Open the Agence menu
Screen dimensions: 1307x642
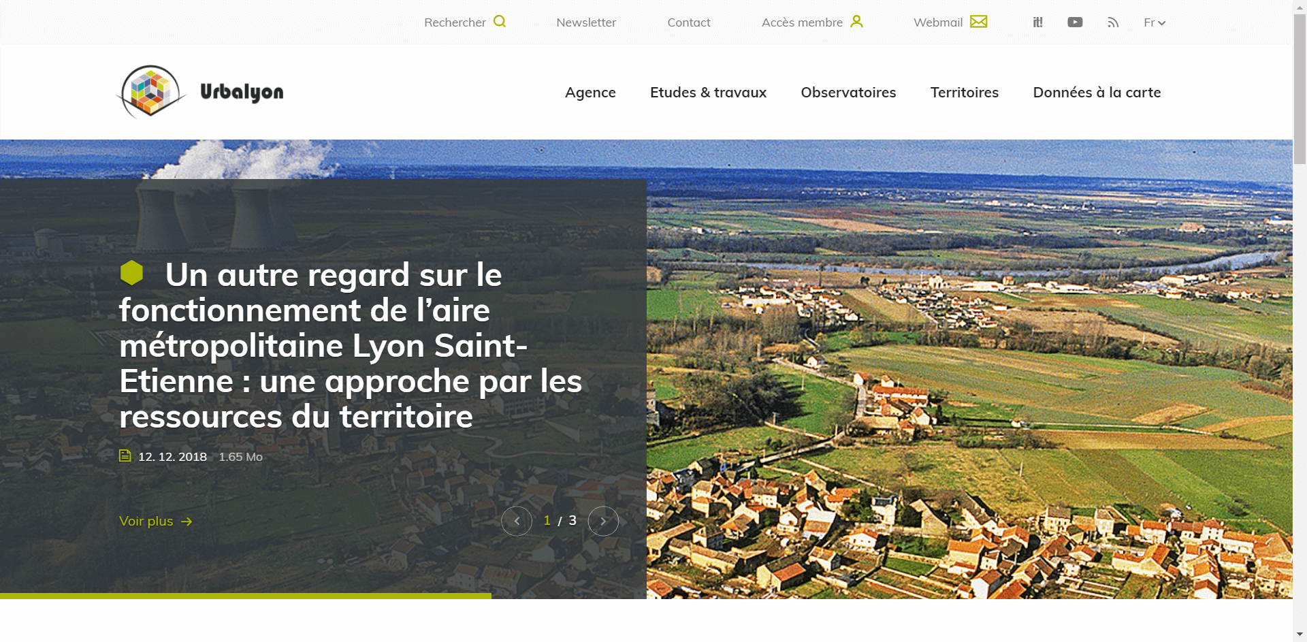pyautogui.click(x=590, y=93)
